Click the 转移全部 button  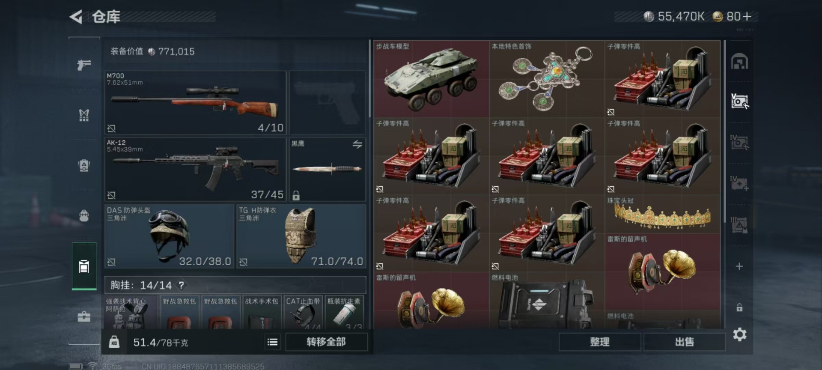pyautogui.click(x=326, y=342)
